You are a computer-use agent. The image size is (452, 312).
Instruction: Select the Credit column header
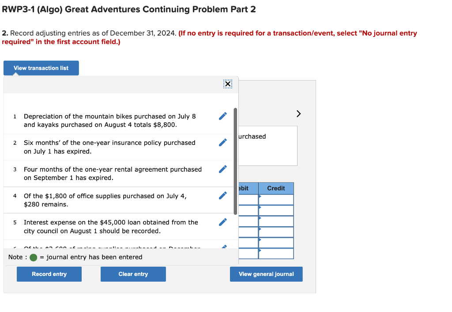point(276,188)
